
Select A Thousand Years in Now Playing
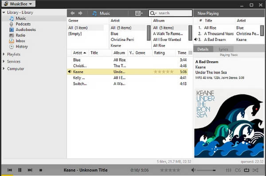[219, 34]
